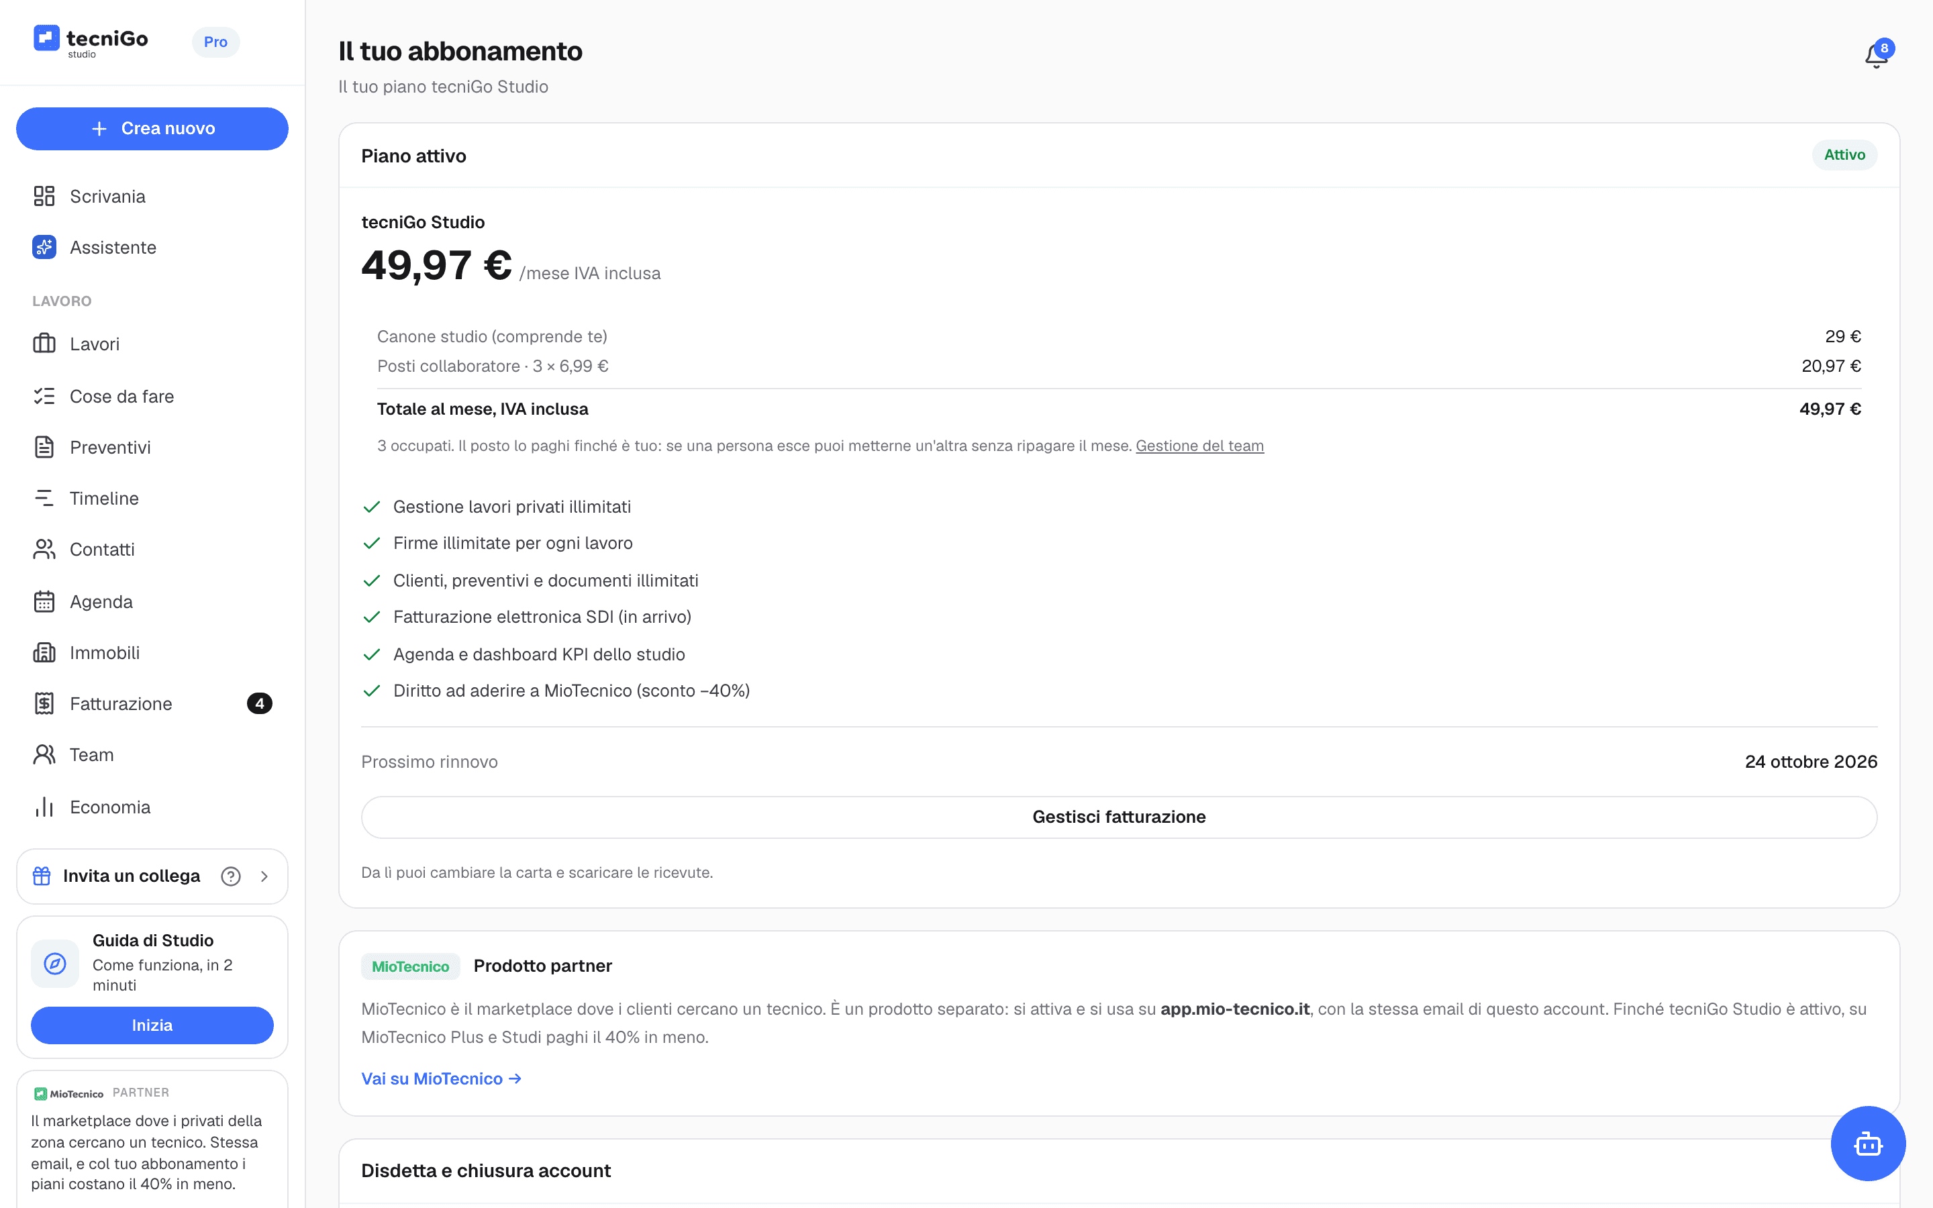Click the 20,97 € collaborator amount
The width and height of the screenshot is (1933, 1208).
click(x=1831, y=366)
